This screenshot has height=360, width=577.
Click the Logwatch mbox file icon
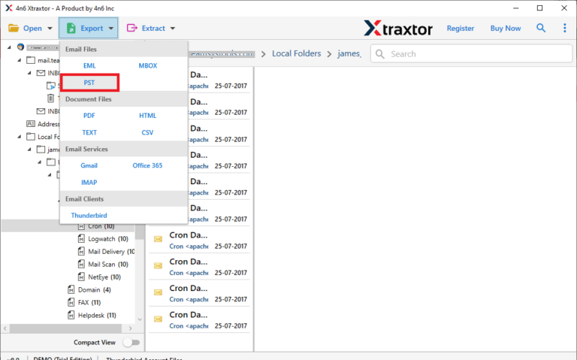(x=81, y=239)
